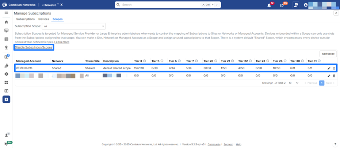Click the scroll-to-top arrow at bottom right

click(335, 144)
